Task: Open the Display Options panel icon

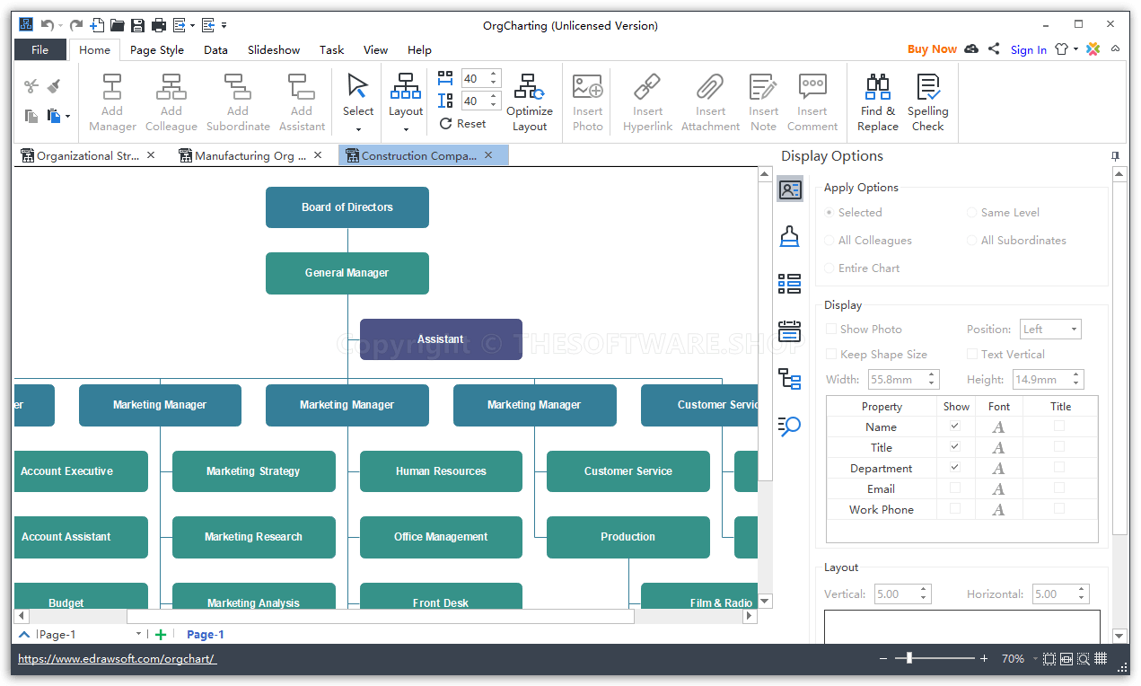Action: (789, 189)
